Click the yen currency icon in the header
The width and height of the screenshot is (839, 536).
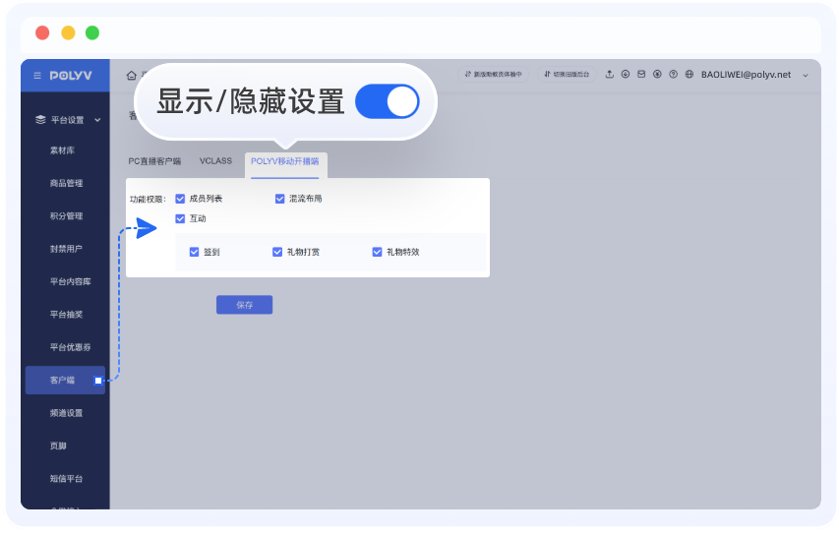click(657, 75)
